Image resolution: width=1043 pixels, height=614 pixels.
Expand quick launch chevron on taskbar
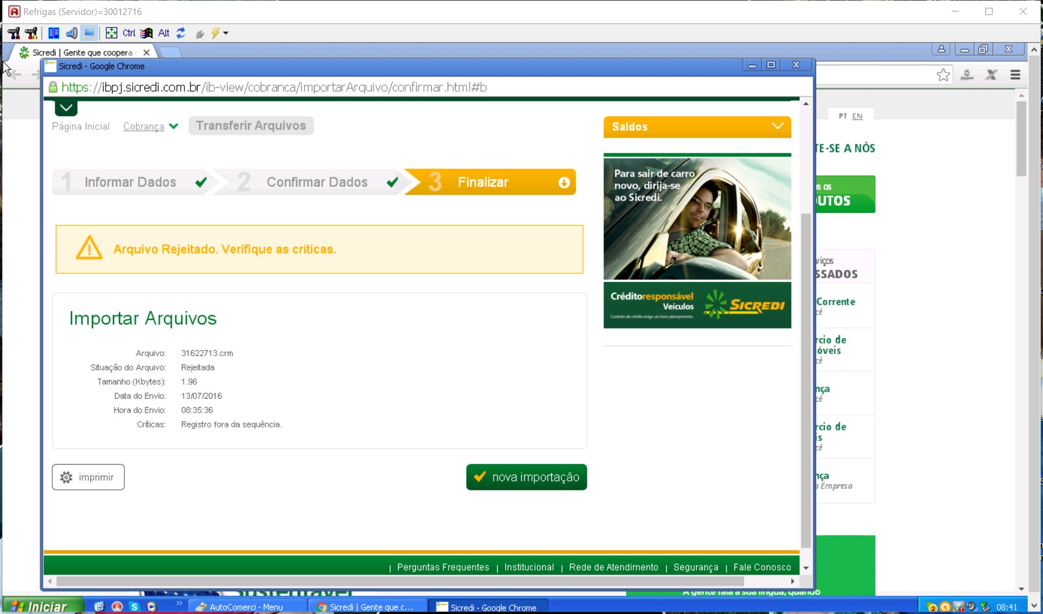point(179,604)
